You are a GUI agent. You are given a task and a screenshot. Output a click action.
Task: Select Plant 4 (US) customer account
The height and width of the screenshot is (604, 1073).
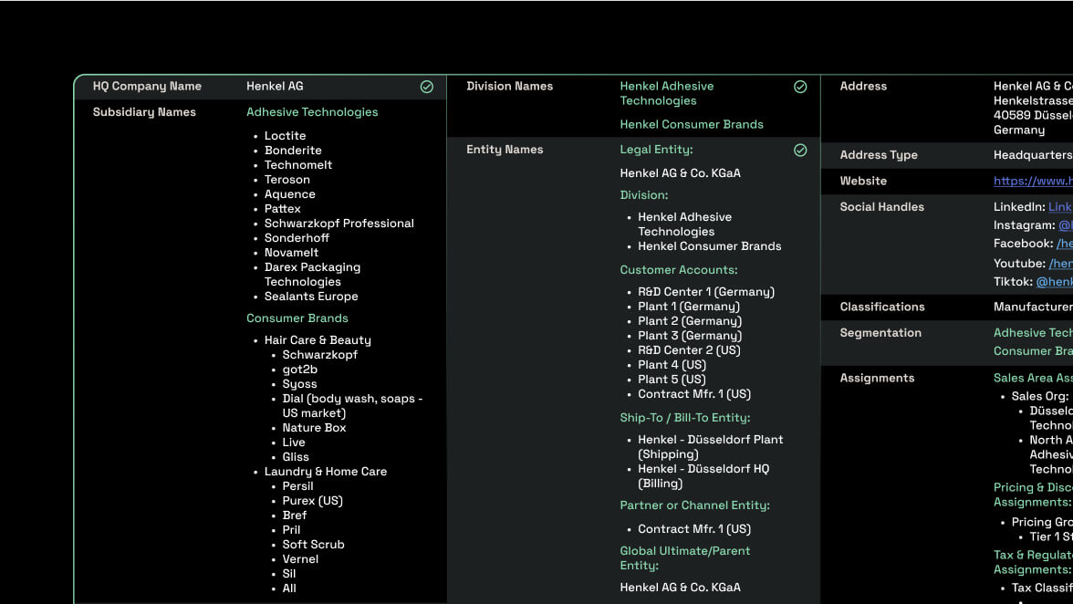point(672,365)
